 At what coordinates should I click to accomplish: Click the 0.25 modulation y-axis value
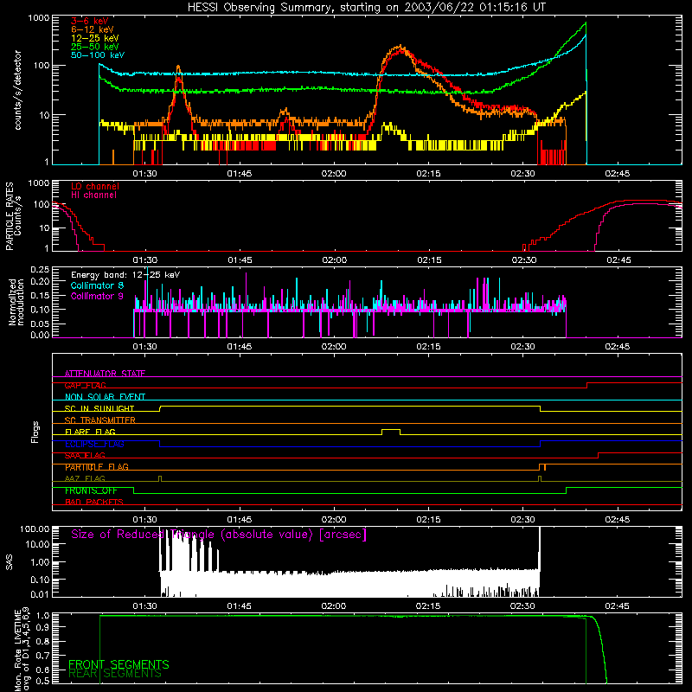[x=40, y=270]
